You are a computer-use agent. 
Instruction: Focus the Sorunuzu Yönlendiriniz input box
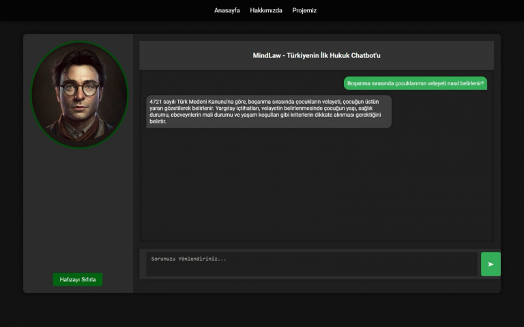[312, 264]
